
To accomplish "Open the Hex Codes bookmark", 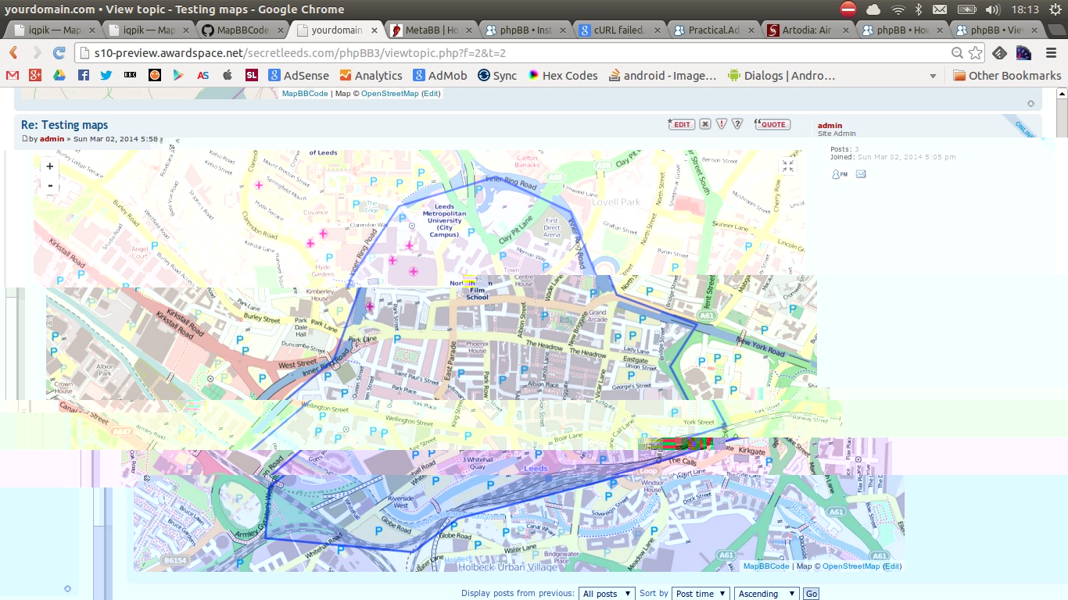I will (x=562, y=76).
